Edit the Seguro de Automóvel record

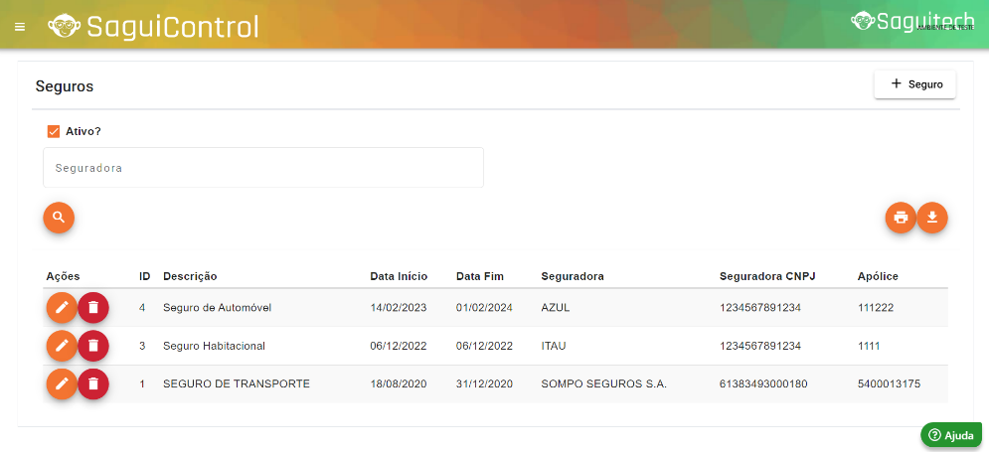[x=62, y=308]
